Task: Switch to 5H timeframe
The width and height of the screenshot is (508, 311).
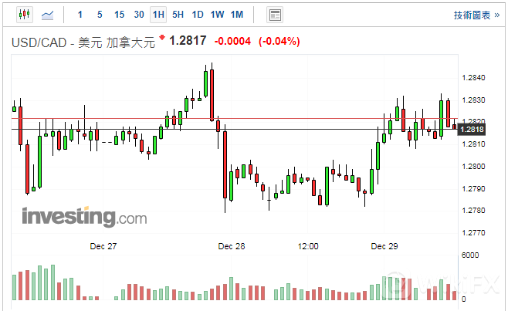Action: pos(178,15)
